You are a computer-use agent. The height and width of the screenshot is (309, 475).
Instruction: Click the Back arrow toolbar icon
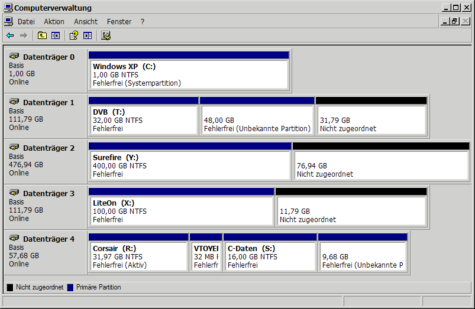[x=10, y=35]
